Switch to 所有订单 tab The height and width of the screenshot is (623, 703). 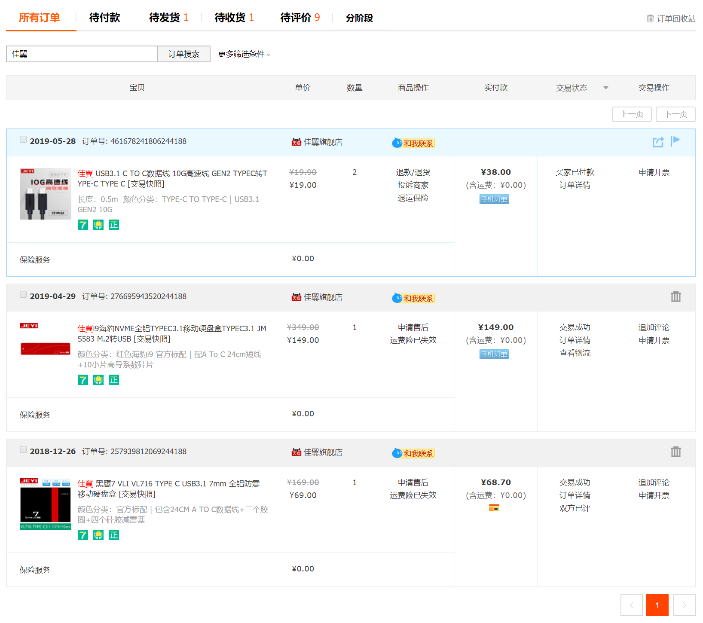click(x=39, y=18)
